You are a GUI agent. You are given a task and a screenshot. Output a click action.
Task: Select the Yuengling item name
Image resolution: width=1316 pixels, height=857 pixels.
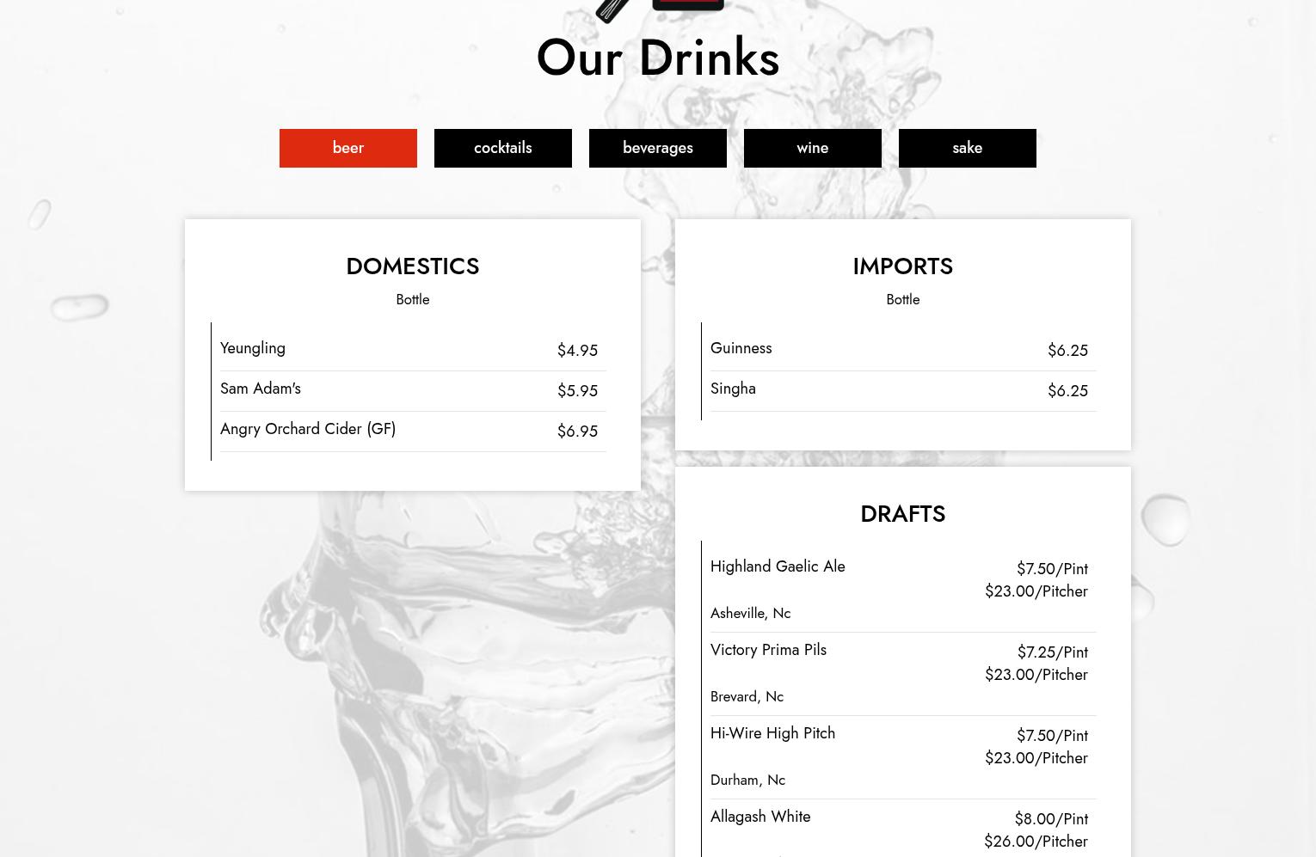tap(253, 348)
